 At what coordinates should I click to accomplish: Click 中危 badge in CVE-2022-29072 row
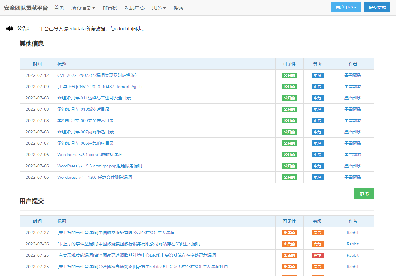[x=317, y=75]
